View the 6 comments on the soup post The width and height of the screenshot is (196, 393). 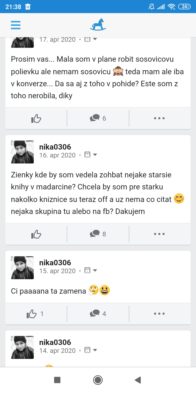[x=98, y=118]
